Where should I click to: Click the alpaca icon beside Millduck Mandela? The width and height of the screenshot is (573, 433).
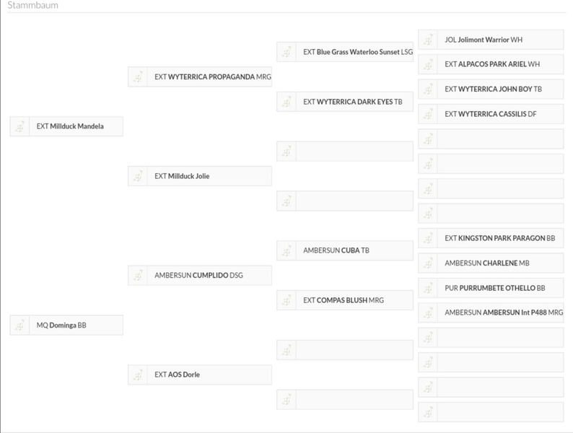19,126
